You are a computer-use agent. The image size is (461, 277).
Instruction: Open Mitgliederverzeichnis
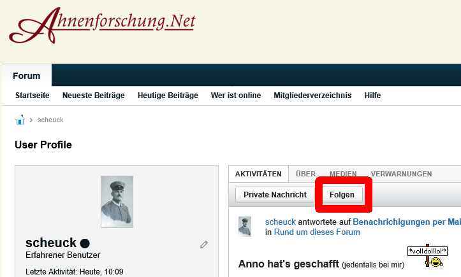point(312,95)
